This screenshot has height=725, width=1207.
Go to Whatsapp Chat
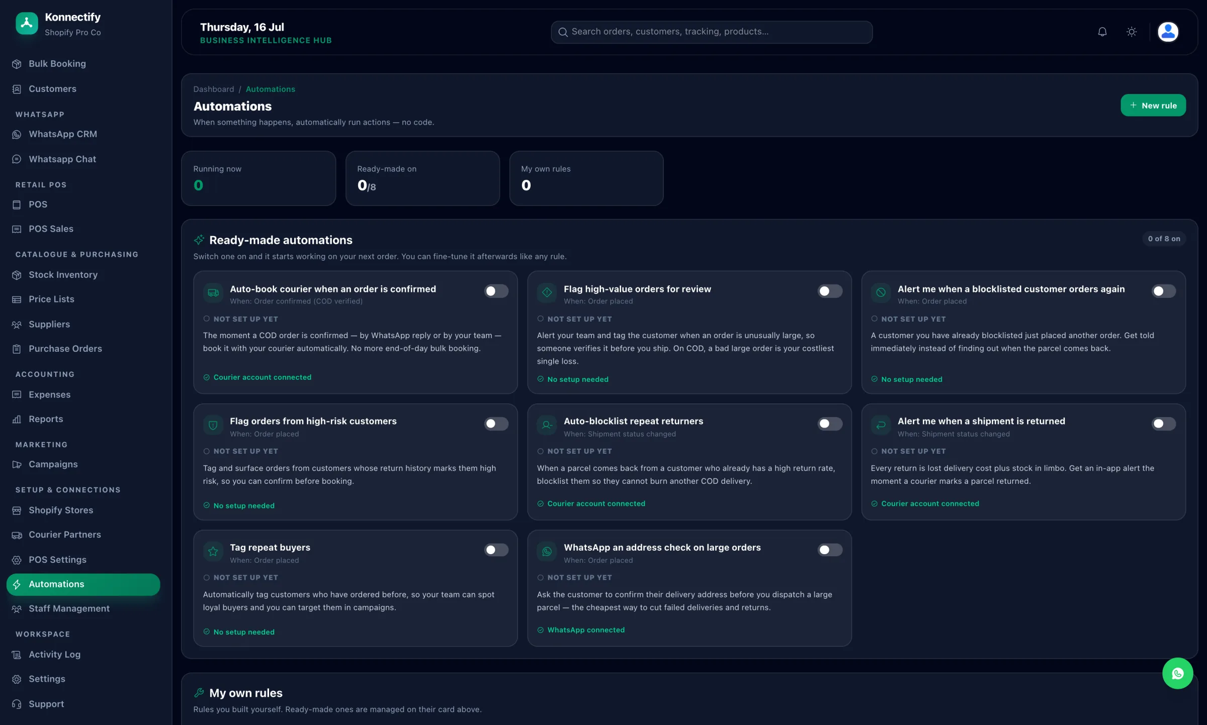[83, 159]
